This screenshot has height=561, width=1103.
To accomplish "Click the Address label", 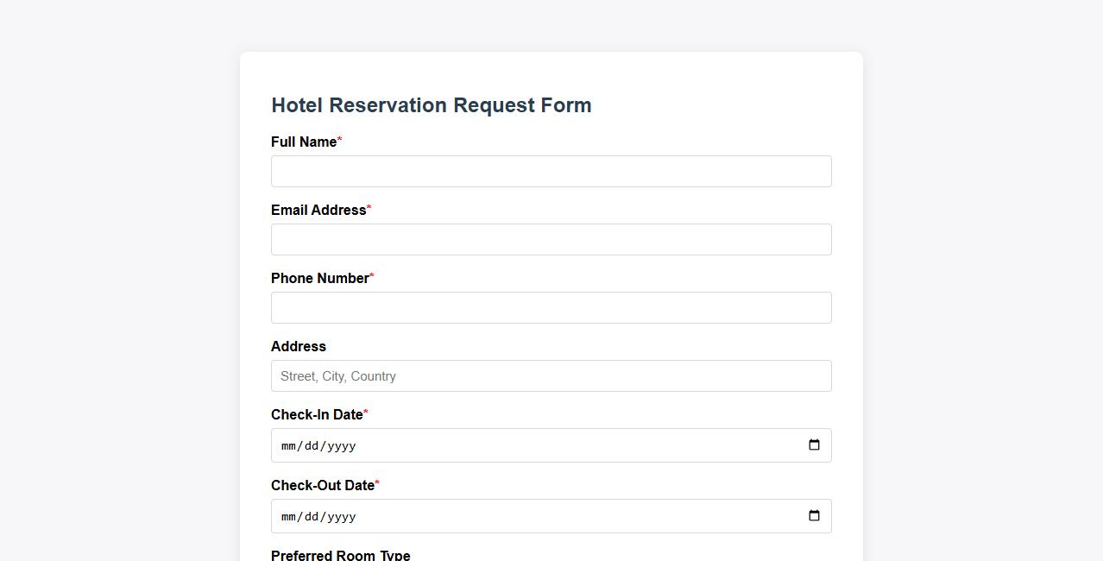I will coord(298,346).
